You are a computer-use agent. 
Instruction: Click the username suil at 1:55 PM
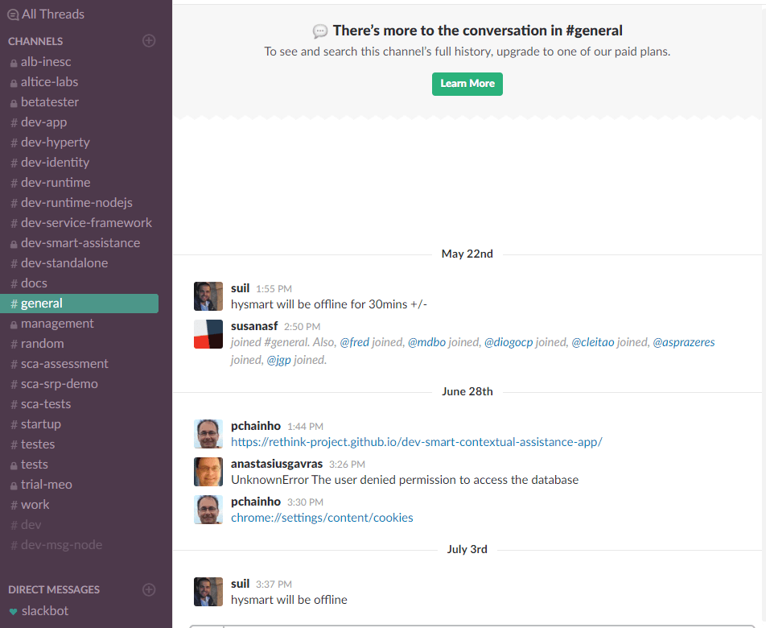coord(240,288)
